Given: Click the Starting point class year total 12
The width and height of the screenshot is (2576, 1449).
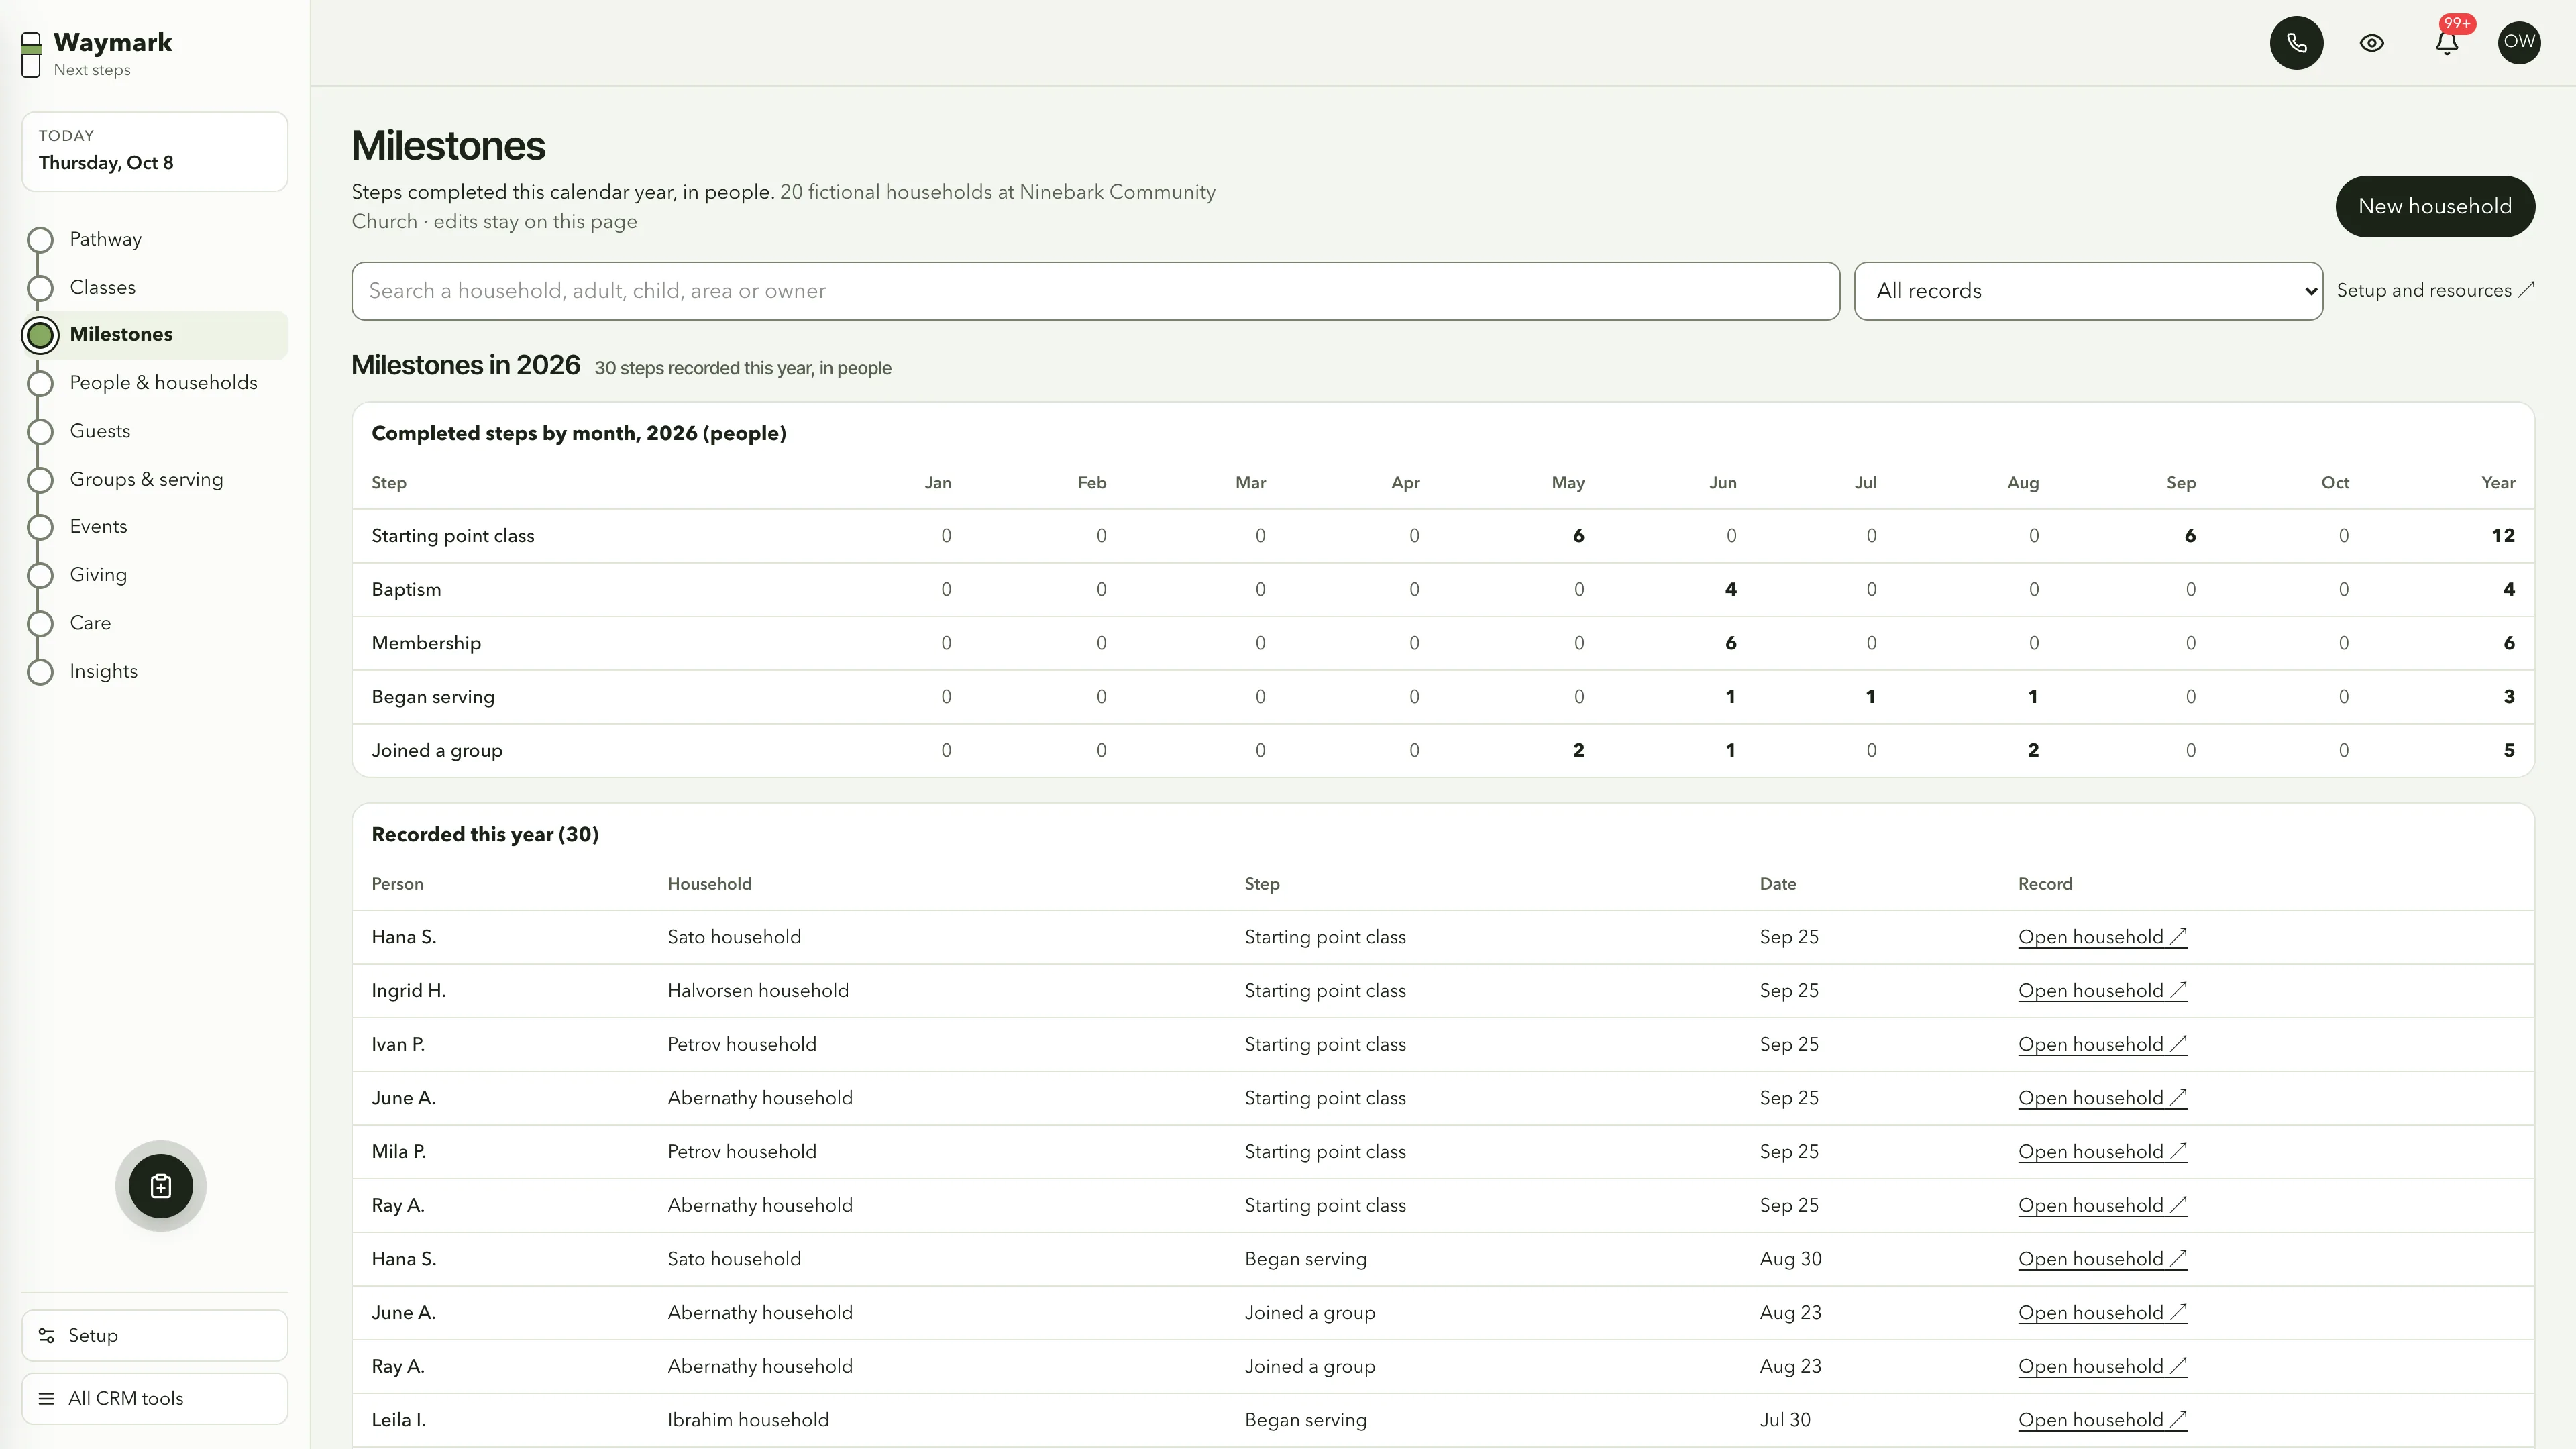Looking at the screenshot, I should click(x=2502, y=536).
